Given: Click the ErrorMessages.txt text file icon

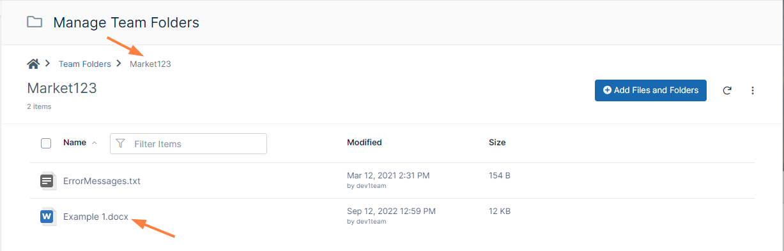Looking at the screenshot, I should (46, 181).
